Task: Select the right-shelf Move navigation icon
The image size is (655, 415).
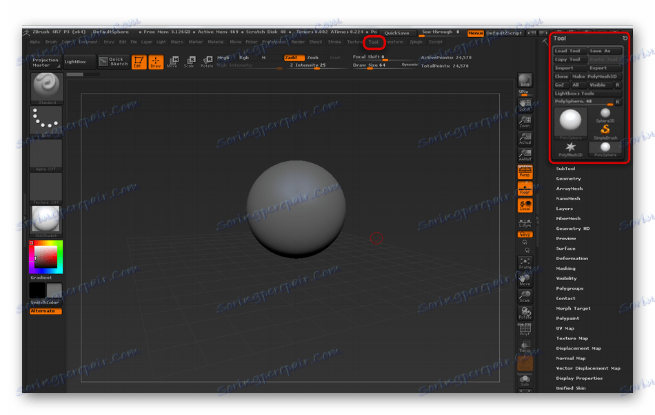Action: [525, 280]
